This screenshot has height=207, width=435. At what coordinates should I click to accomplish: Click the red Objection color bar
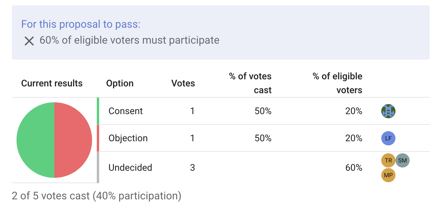click(x=98, y=138)
